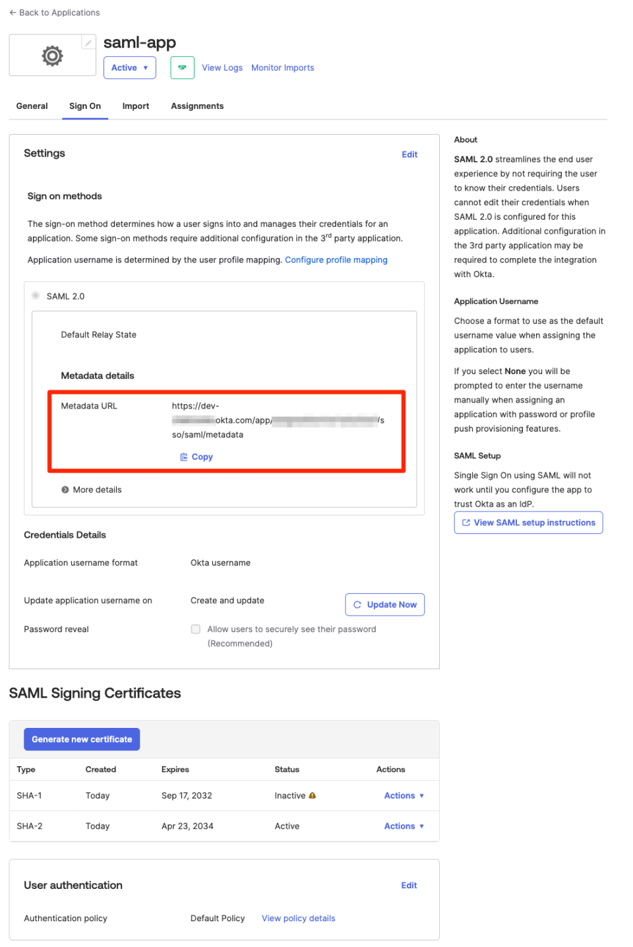Open the Configure profile mapping link

coord(336,259)
